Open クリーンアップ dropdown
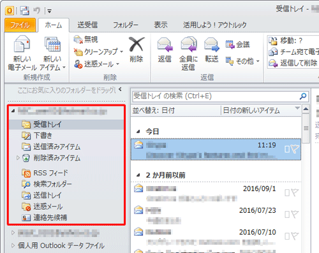This screenshot has height=253, width=319. (98, 52)
